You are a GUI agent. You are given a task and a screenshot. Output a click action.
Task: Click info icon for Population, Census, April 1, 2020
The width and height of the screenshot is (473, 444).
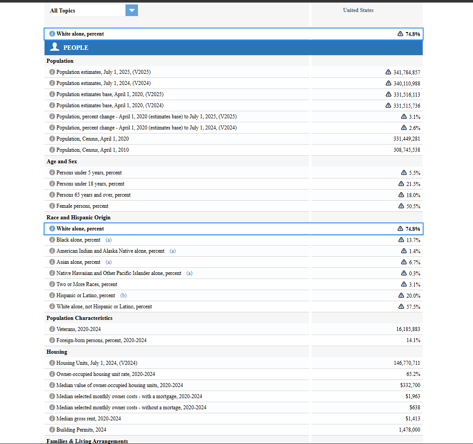tap(52, 138)
